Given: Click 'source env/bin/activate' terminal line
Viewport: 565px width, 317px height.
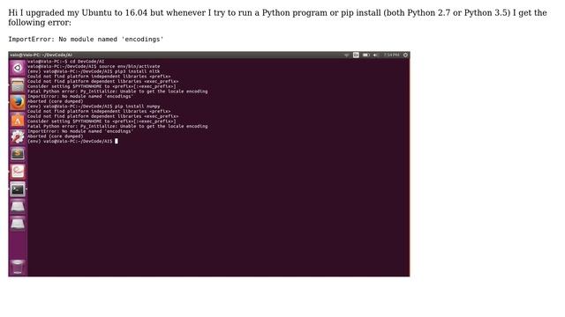Looking at the screenshot, I should [94, 66].
